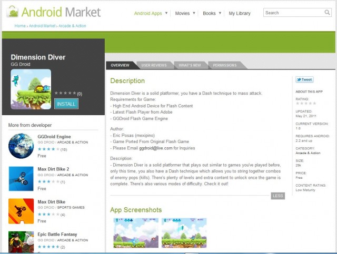Screen dimensions: 337x254
Task: Click the Max Dirt Bike (4) star rating
Action: coord(48,214)
